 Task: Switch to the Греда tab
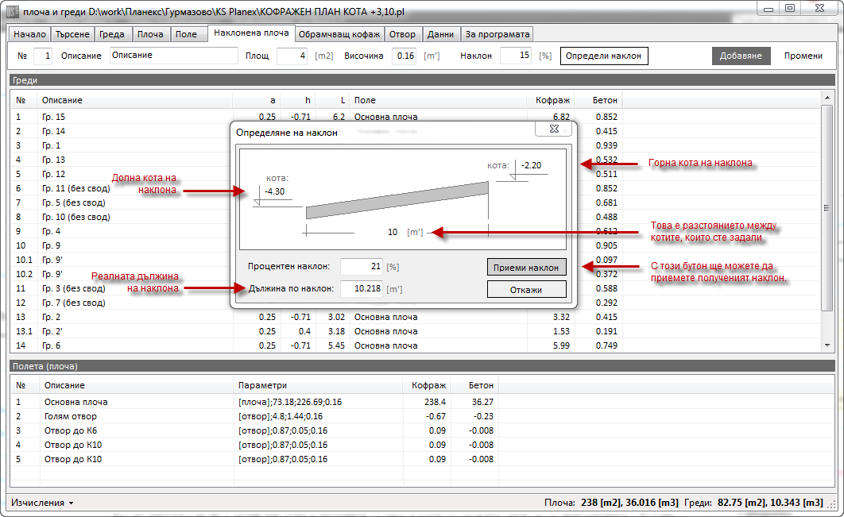[112, 34]
